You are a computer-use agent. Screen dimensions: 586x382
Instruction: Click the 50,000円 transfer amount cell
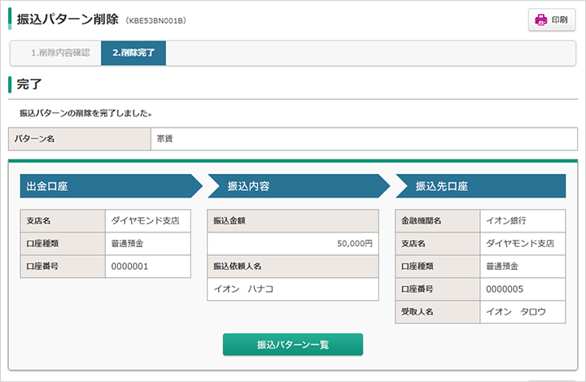(x=293, y=244)
